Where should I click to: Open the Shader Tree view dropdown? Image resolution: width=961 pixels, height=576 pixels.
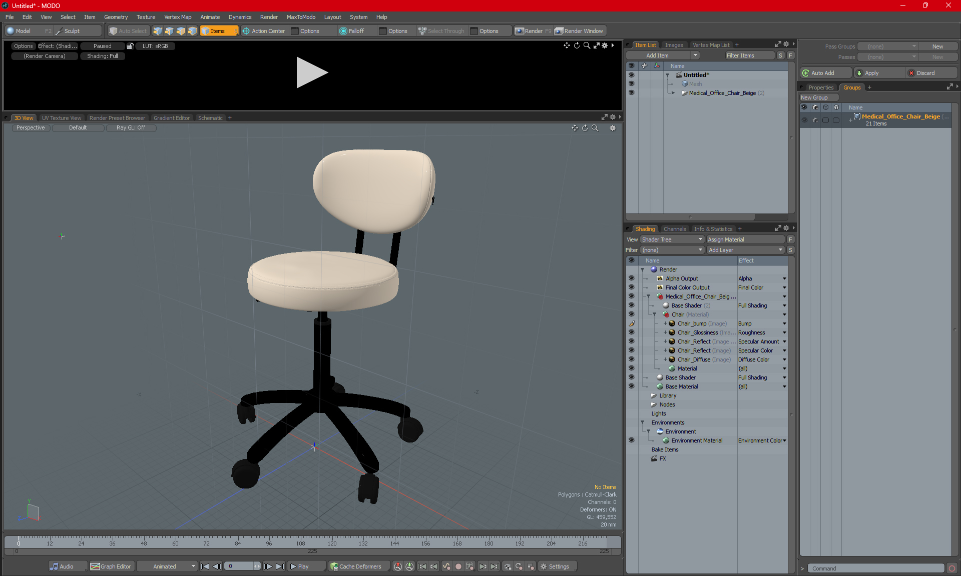click(672, 239)
